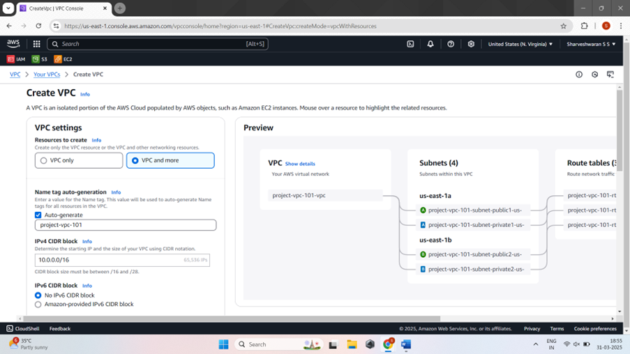The width and height of the screenshot is (630, 354).
Task: Open the Sharveshwaran S S account menu
Action: (591, 44)
